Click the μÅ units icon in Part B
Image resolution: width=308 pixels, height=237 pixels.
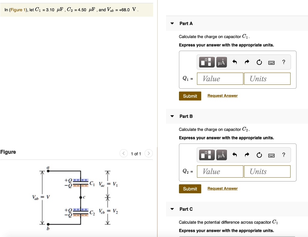point(221,155)
